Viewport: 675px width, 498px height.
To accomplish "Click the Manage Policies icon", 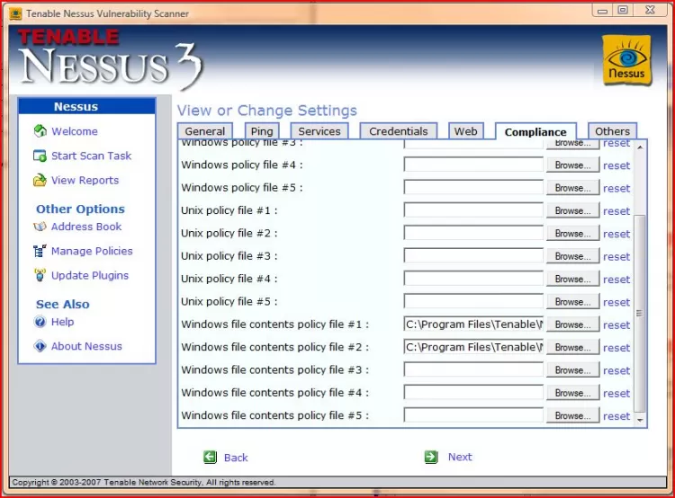I will (x=40, y=251).
